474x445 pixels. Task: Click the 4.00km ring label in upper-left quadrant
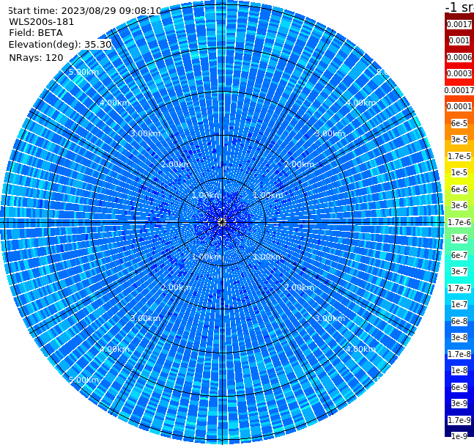click(114, 103)
